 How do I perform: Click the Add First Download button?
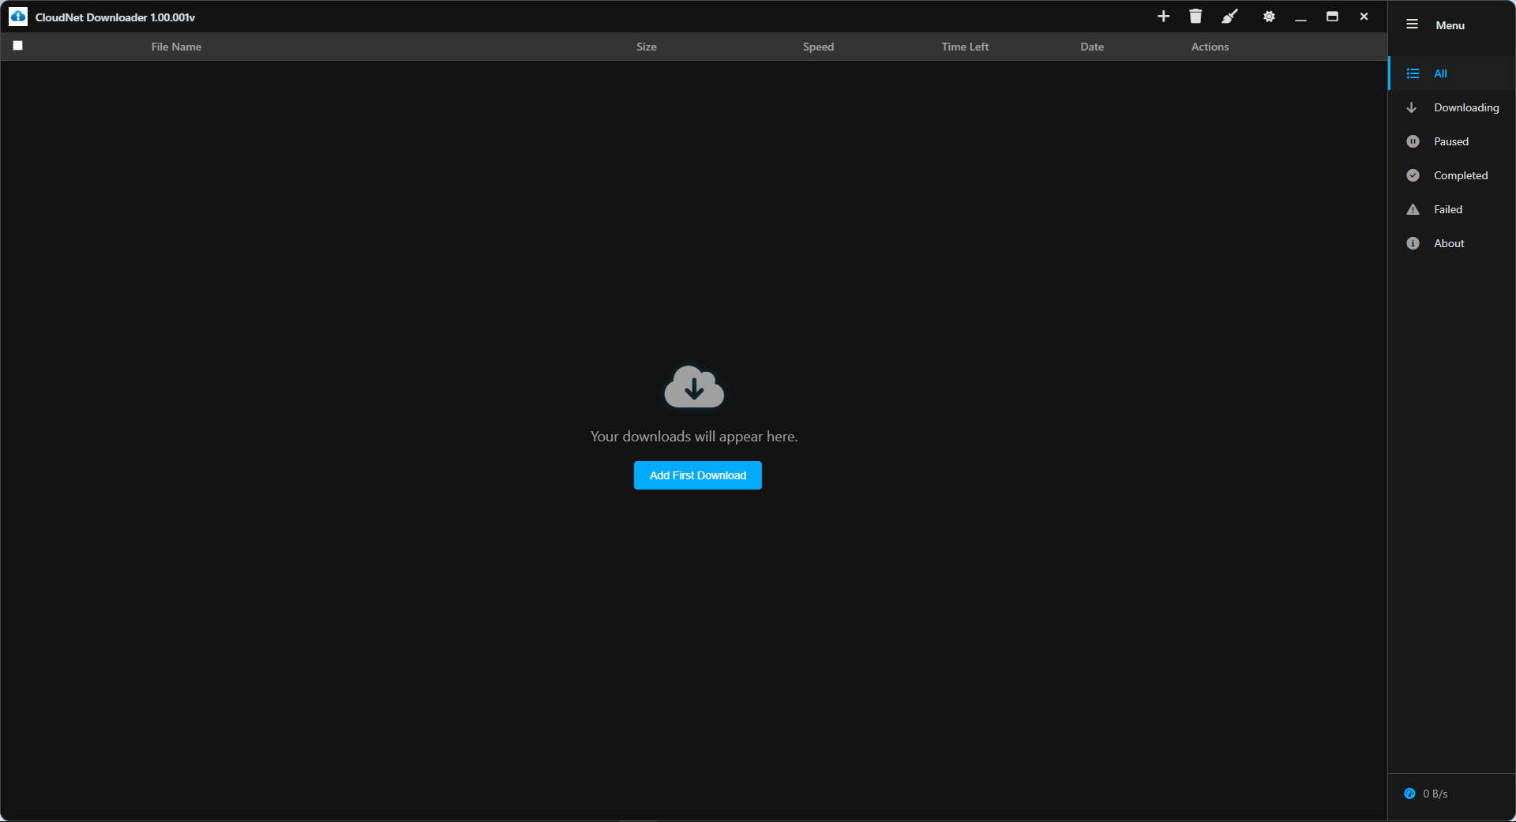pyautogui.click(x=697, y=475)
